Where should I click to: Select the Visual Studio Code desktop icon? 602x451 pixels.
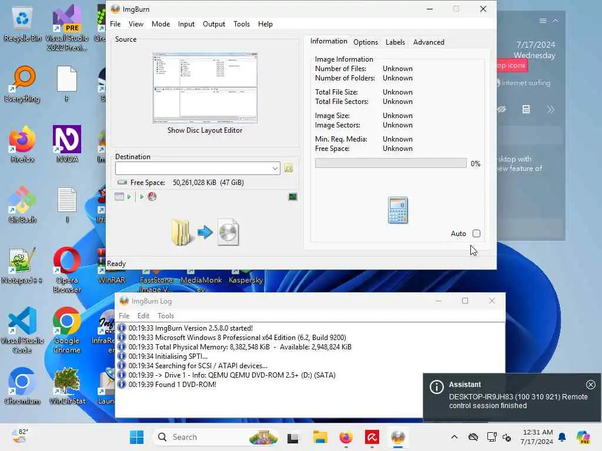pyautogui.click(x=22, y=331)
